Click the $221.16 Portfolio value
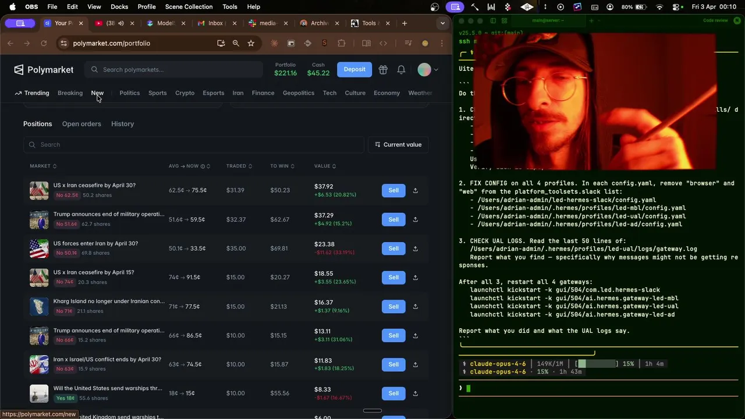The height and width of the screenshot is (419, 745). [x=285, y=73]
